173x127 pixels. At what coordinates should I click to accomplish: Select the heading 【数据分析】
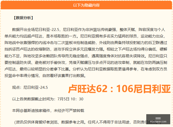point(23,18)
